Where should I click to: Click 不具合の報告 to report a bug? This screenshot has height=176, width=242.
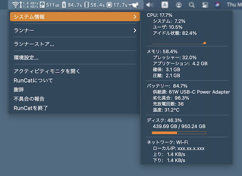[x=29, y=99]
